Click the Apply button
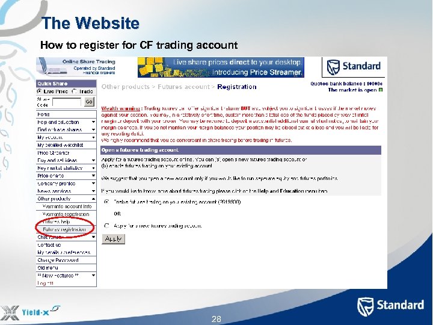This screenshot has width=433, height=325. pos(114,239)
